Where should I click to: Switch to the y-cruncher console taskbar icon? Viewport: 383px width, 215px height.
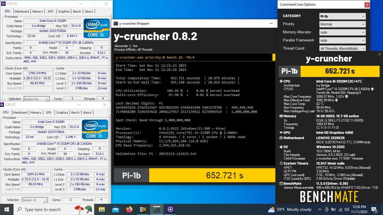coord(156,209)
